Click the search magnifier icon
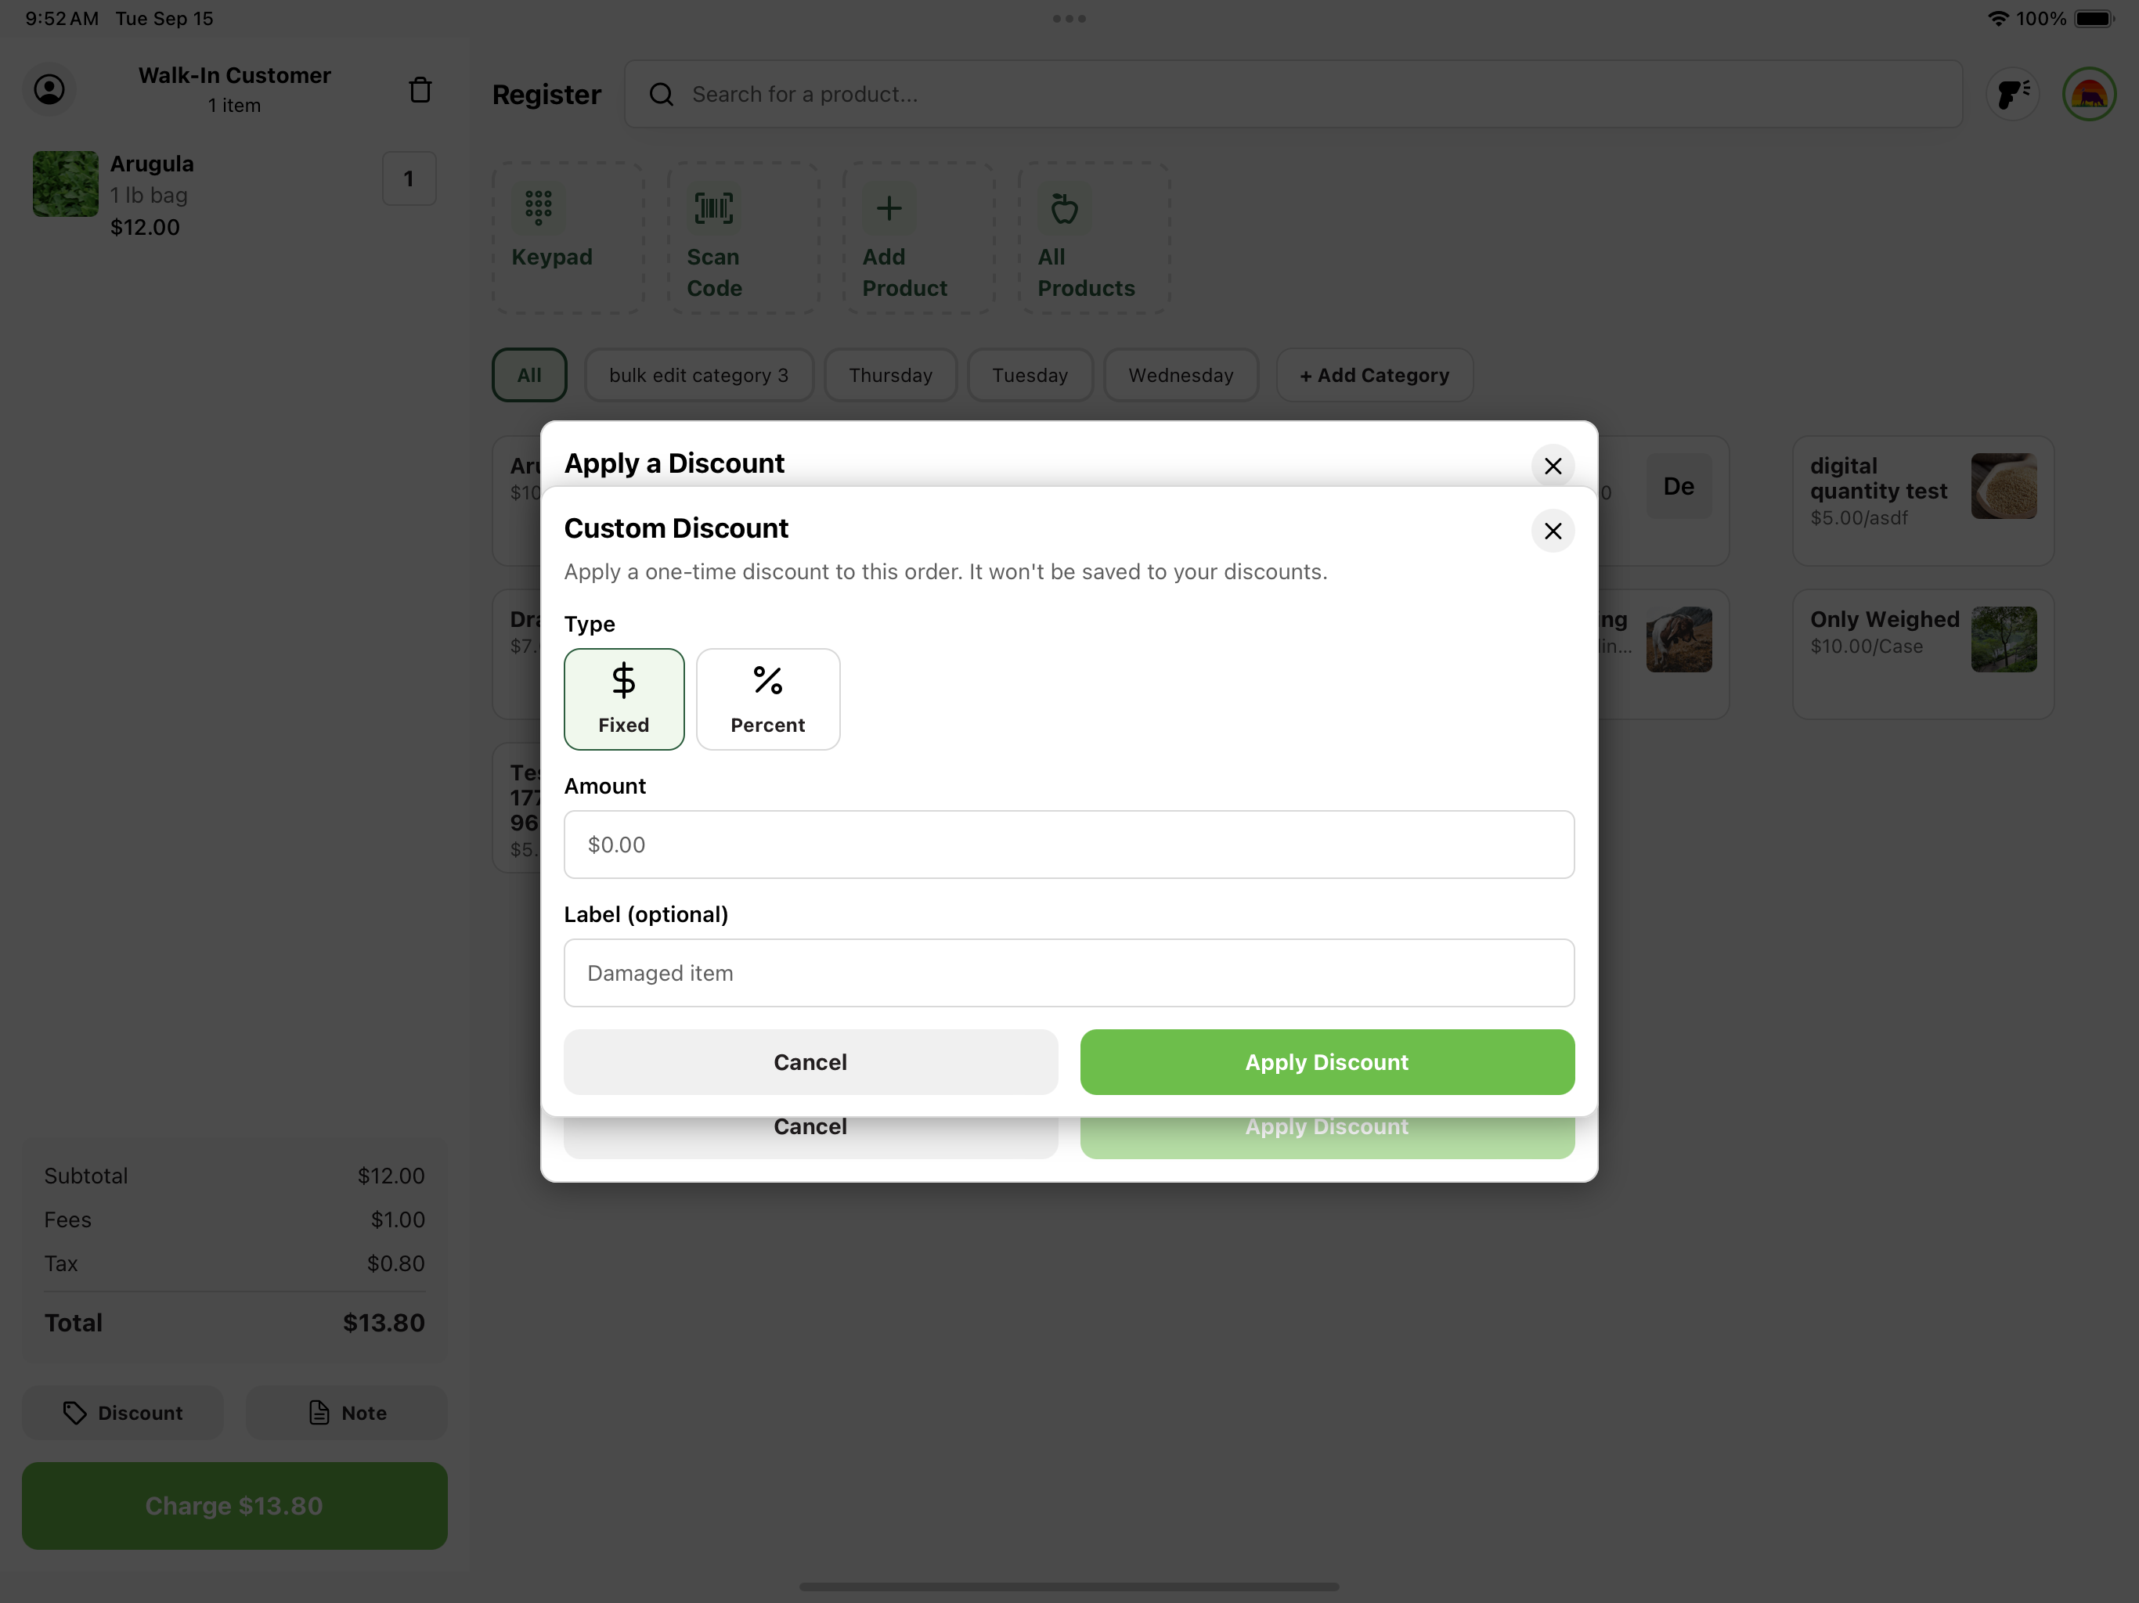The height and width of the screenshot is (1603, 2139). pyautogui.click(x=662, y=95)
